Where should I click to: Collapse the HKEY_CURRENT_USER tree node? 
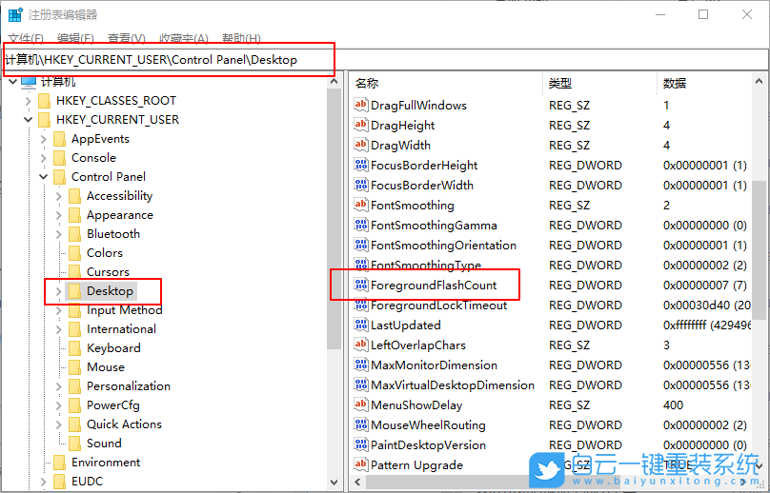[x=29, y=120]
